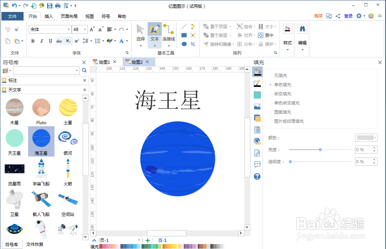This screenshot has width=386, height=249.
Task: Open the line style panel icon
Action: (x=257, y=83)
